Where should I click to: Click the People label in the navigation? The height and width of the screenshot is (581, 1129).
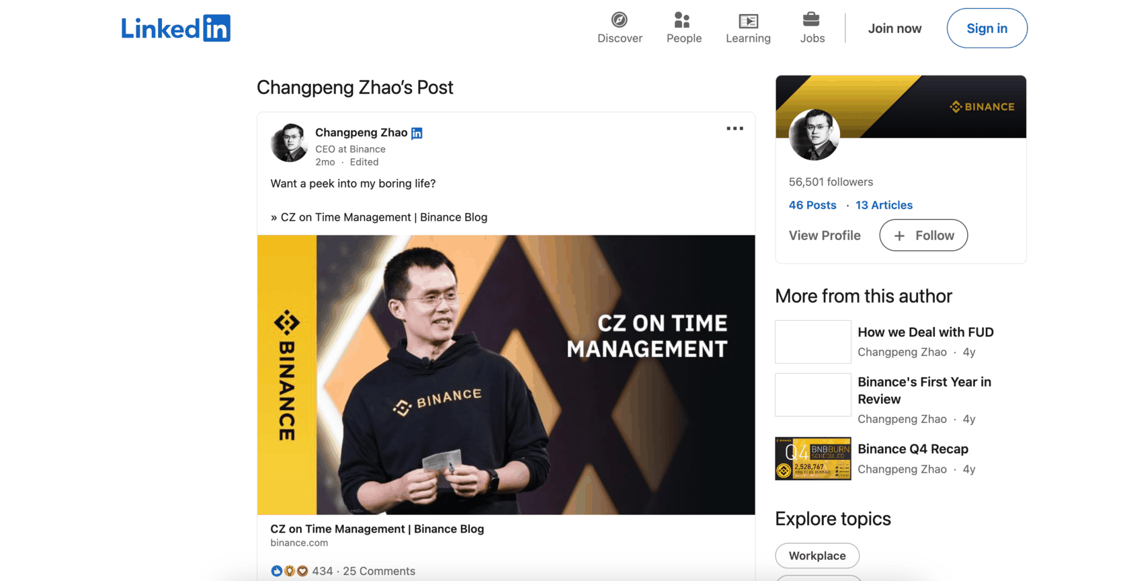[x=684, y=38]
